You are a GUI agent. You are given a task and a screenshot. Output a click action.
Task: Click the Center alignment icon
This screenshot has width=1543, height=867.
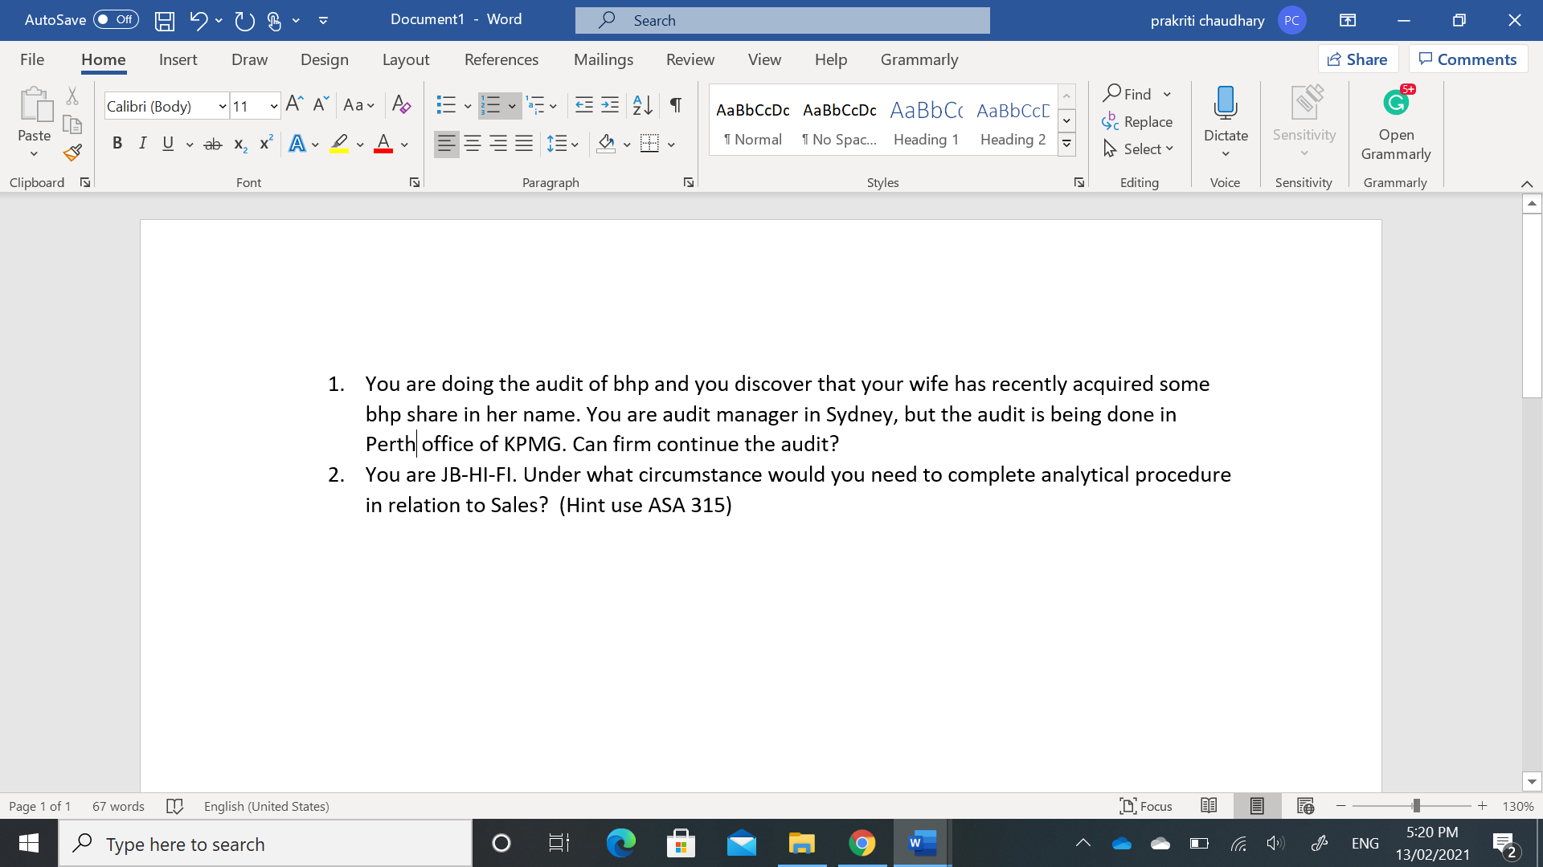[473, 144]
